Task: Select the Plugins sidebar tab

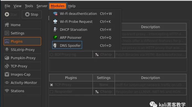Action: (x=22, y=41)
